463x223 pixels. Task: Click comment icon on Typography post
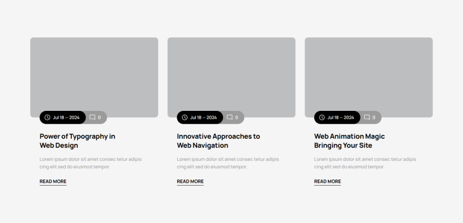coord(92,118)
